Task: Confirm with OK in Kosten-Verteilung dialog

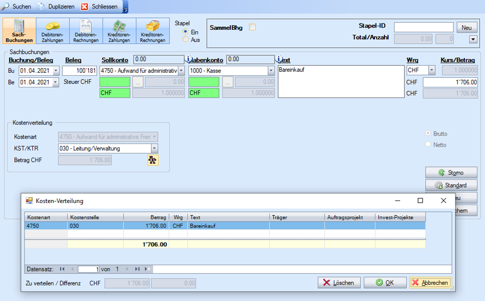Action: tap(384, 283)
